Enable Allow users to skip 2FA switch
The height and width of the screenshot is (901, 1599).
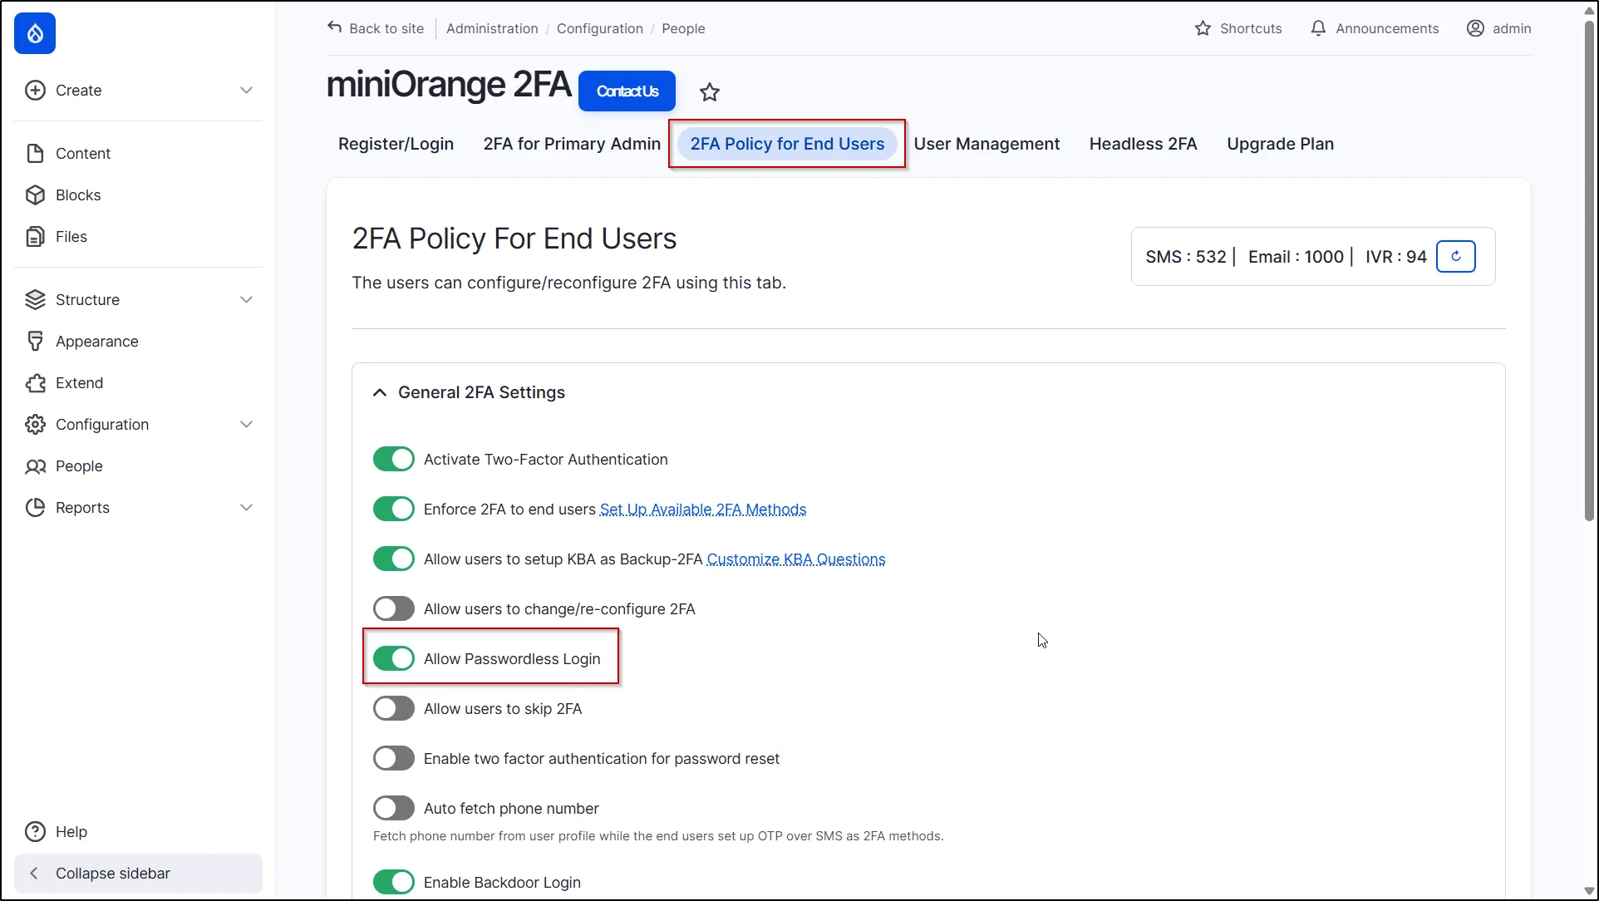point(393,708)
